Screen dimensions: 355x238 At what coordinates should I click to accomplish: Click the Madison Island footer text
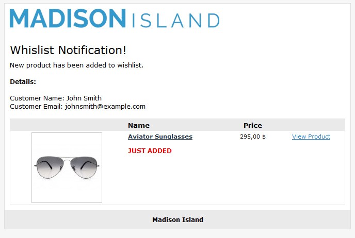pos(177,219)
